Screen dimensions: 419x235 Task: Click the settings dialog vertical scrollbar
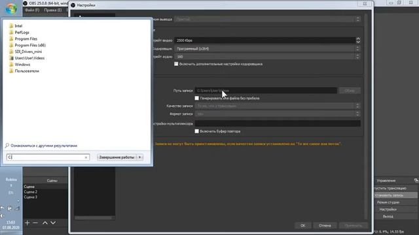click(x=366, y=116)
